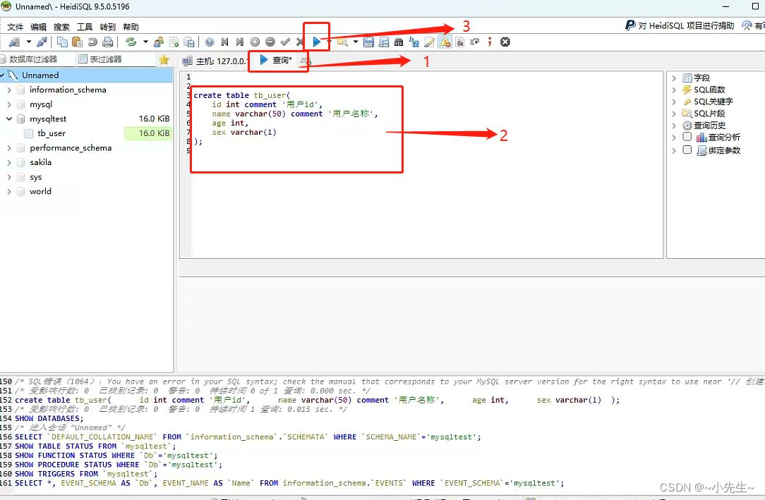Expand the sys database node

(8, 178)
